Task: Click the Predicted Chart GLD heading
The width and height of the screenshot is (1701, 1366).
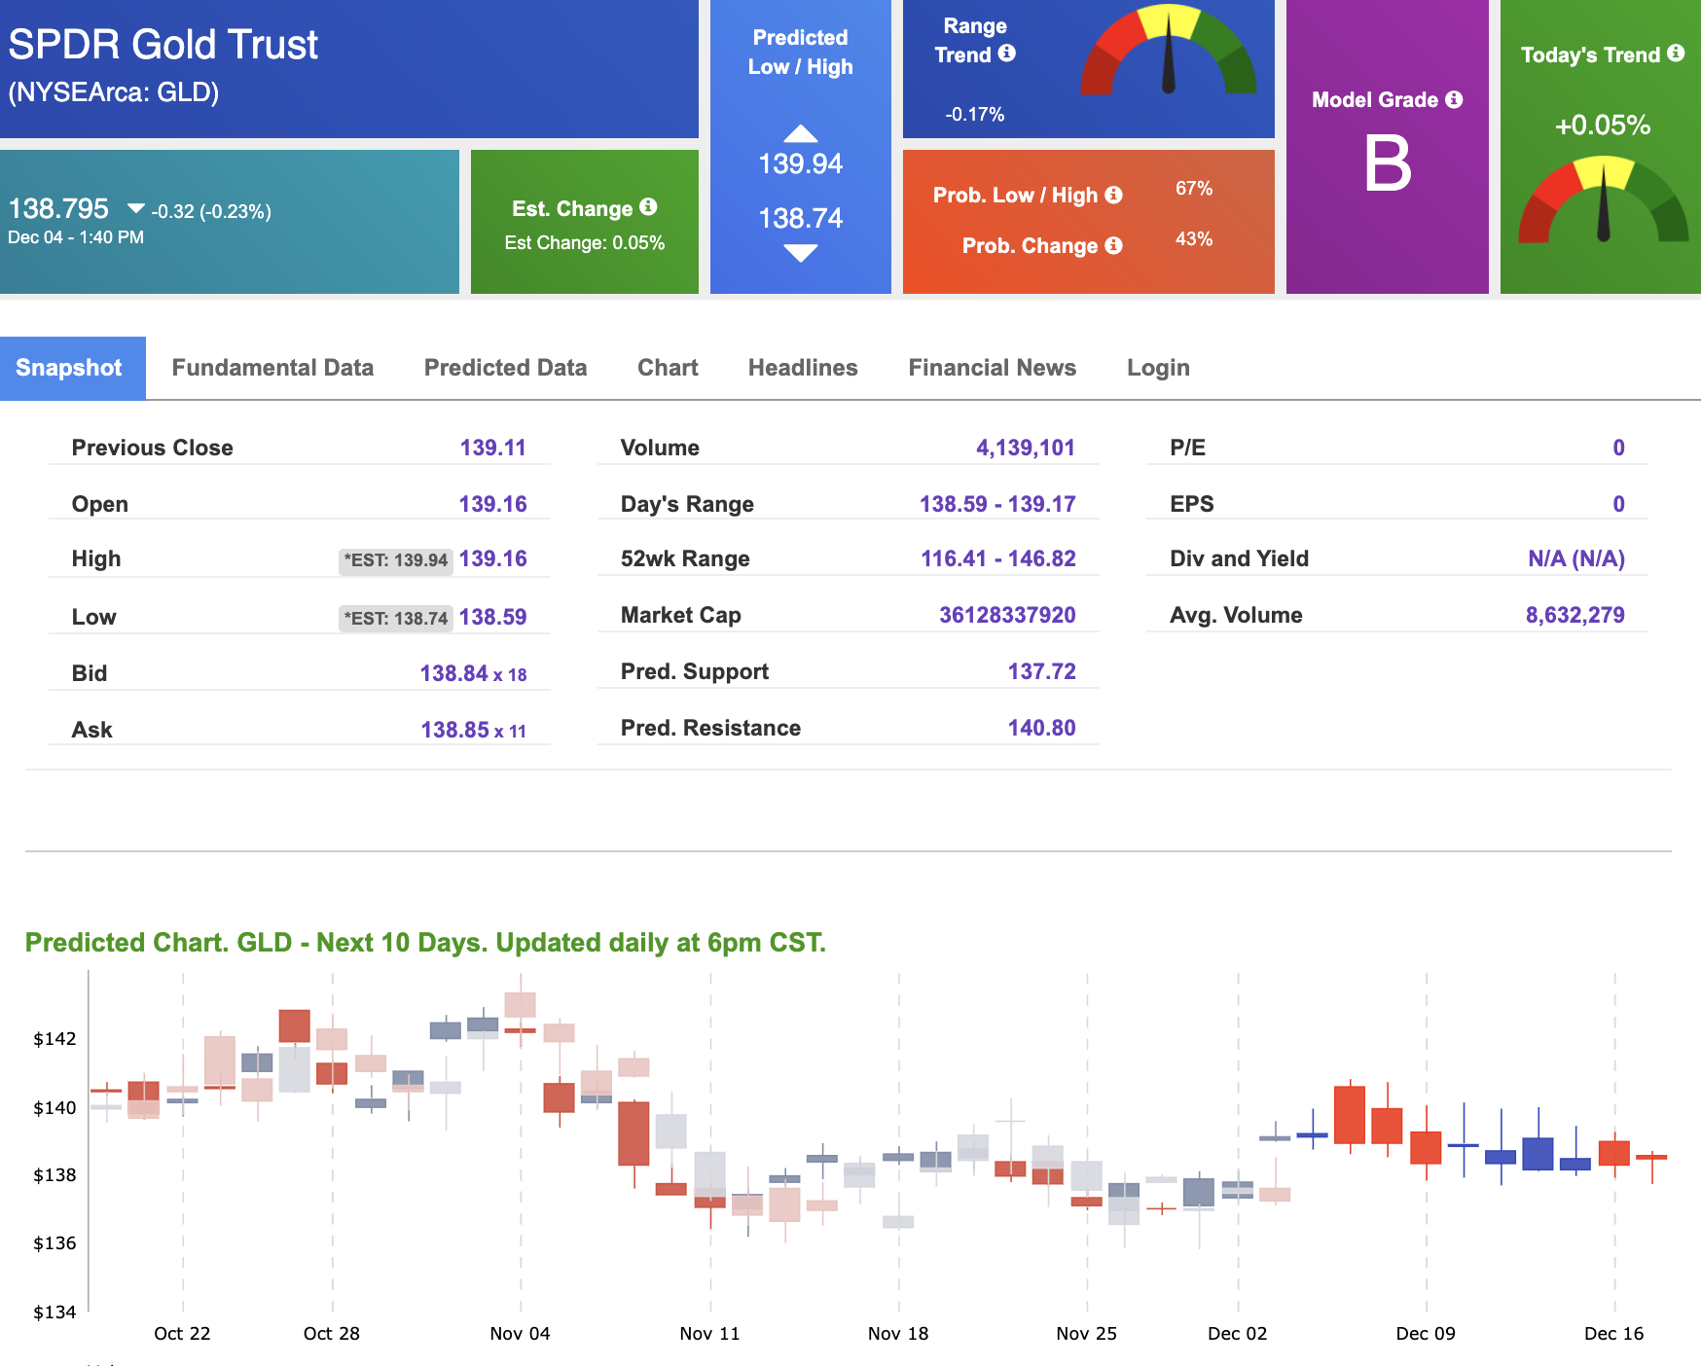Action: pos(425,943)
